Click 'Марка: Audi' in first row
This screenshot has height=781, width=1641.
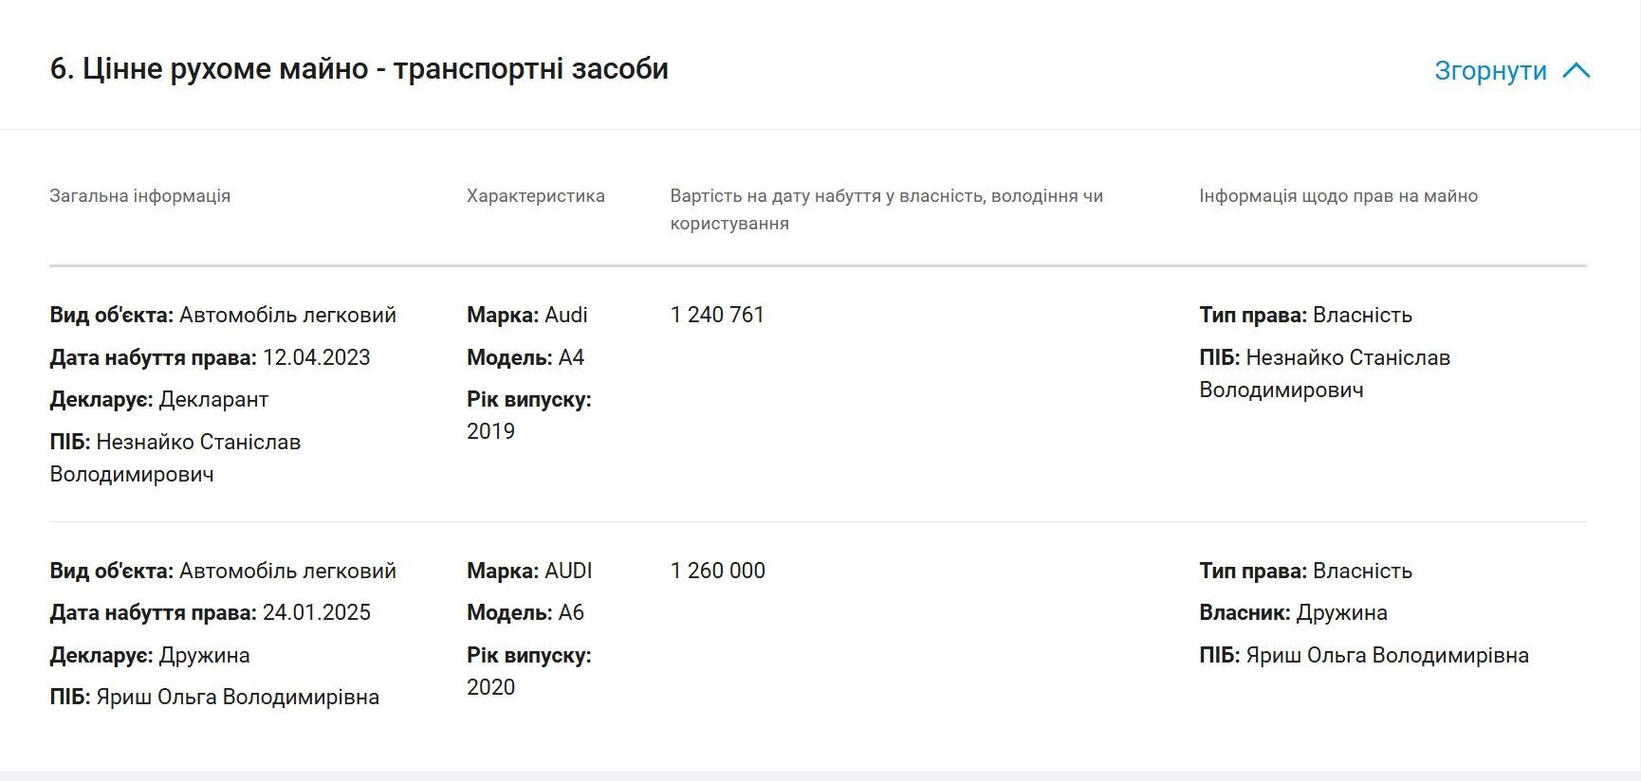pos(527,315)
